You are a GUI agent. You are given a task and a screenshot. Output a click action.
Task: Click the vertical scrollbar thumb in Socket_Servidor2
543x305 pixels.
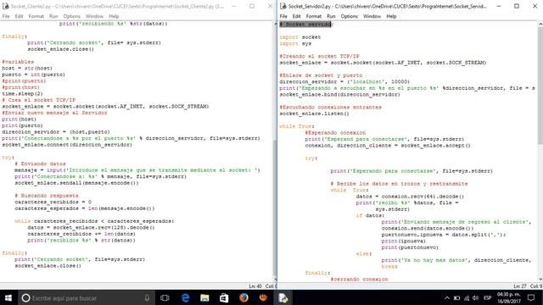pos(540,85)
